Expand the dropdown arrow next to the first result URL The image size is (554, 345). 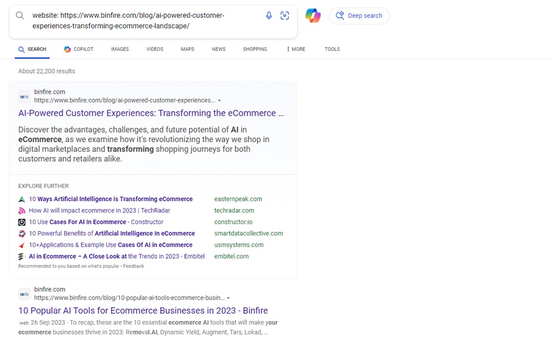pyautogui.click(x=219, y=100)
